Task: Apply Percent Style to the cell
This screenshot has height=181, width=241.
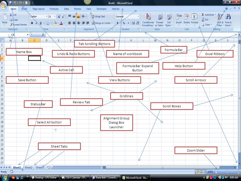Action: click(124, 23)
